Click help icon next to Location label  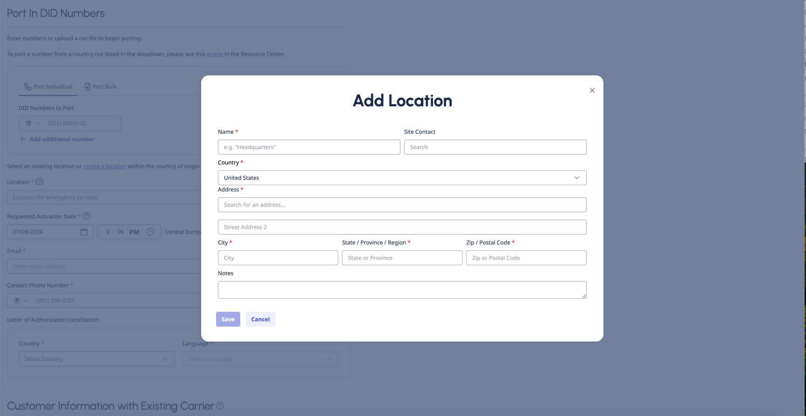[40, 182]
